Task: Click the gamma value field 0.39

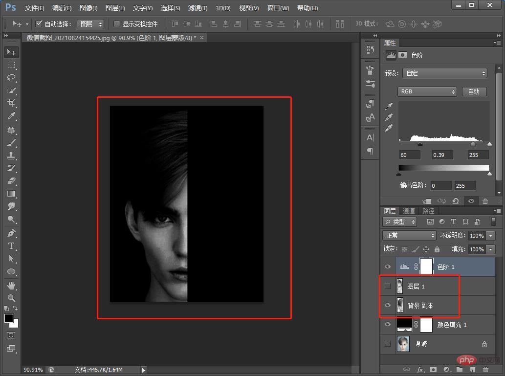Action: 442,155
